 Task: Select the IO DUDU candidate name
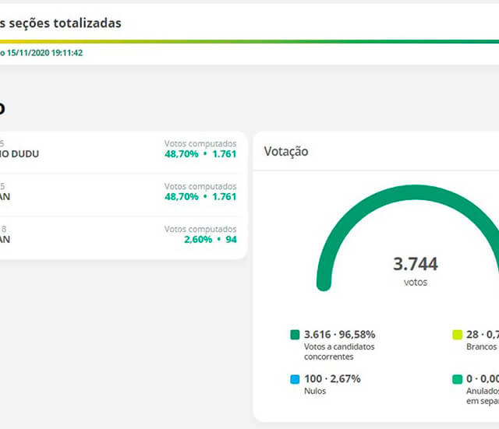(x=19, y=153)
